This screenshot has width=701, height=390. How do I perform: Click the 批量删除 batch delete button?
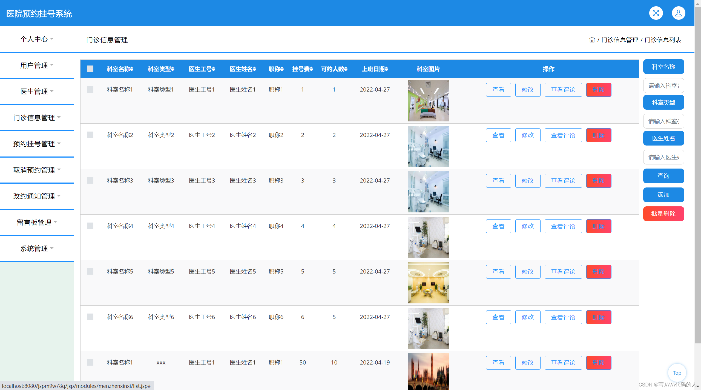pos(663,214)
